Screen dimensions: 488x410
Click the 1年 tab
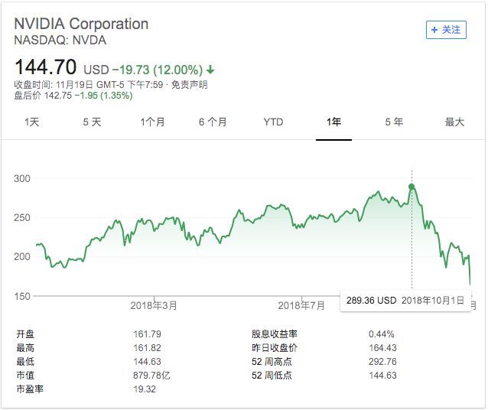tap(333, 122)
